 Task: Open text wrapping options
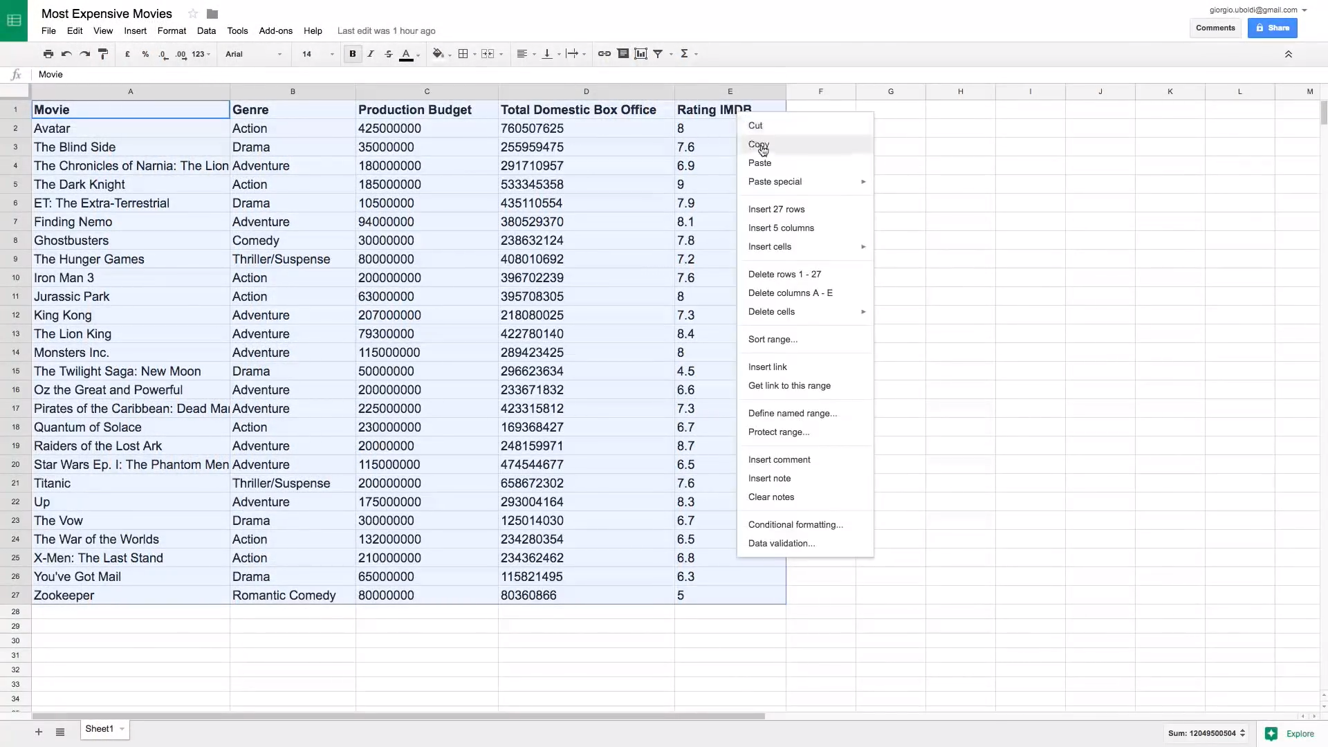click(x=572, y=54)
